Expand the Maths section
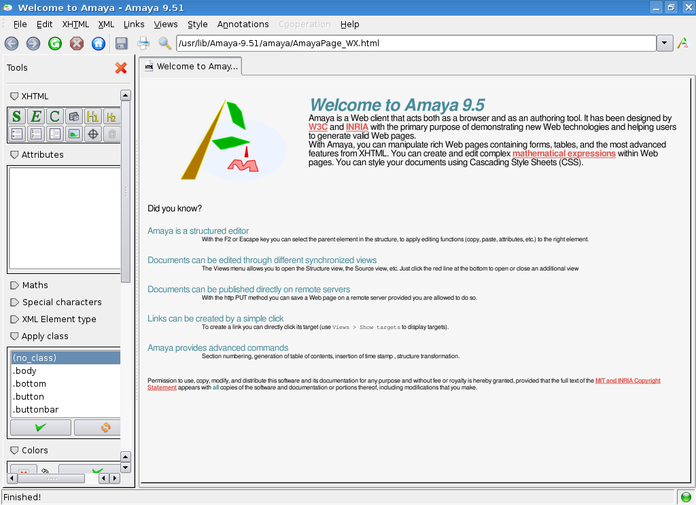This screenshot has width=696, height=505. point(14,285)
